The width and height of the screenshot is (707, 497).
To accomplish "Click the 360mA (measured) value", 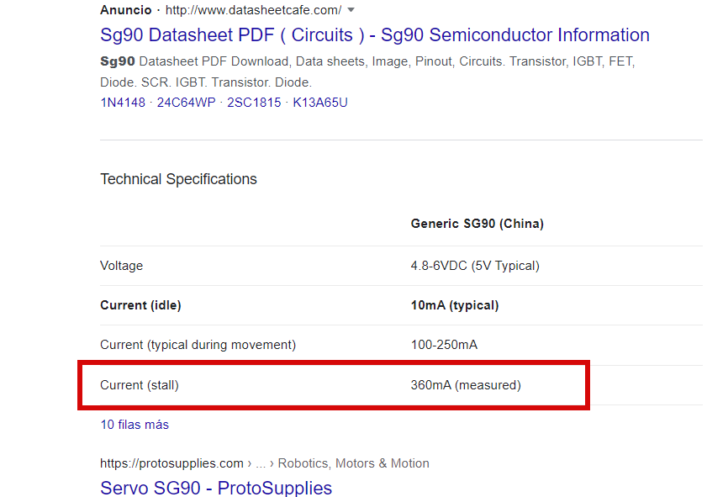I will pos(465,384).
